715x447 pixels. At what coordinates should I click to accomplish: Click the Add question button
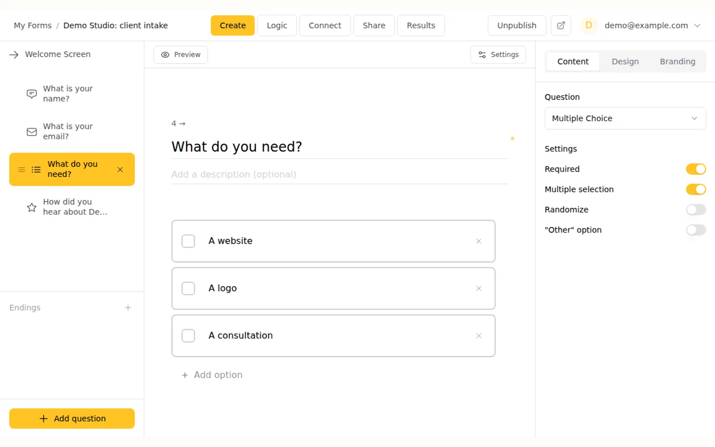(72, 419)
